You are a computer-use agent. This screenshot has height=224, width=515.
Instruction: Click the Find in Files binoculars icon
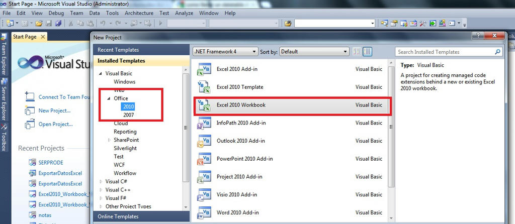click(288, 23)
